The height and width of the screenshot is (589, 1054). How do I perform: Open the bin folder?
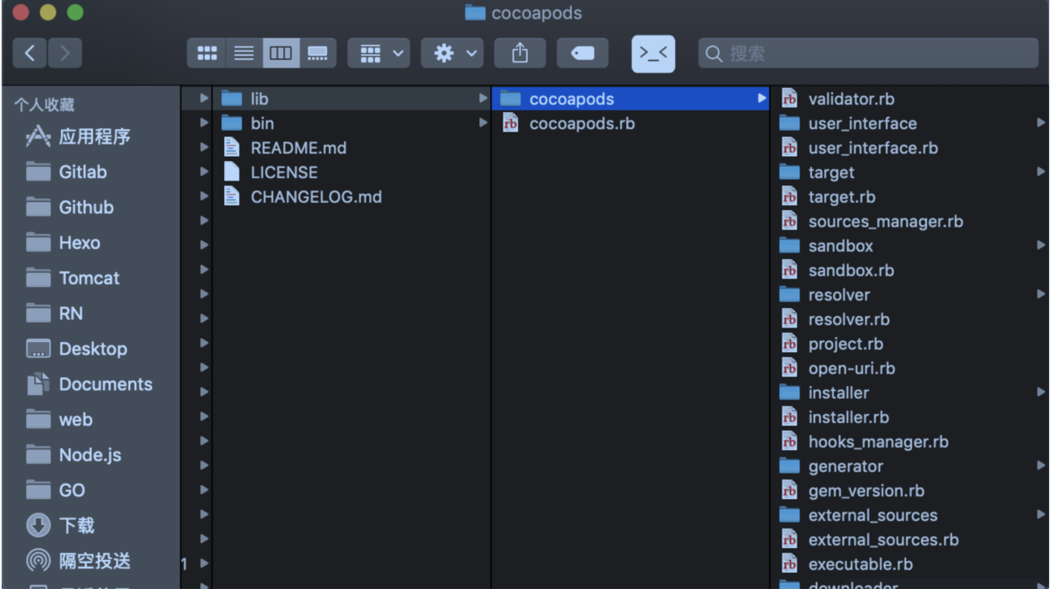[x=262, y=123]
